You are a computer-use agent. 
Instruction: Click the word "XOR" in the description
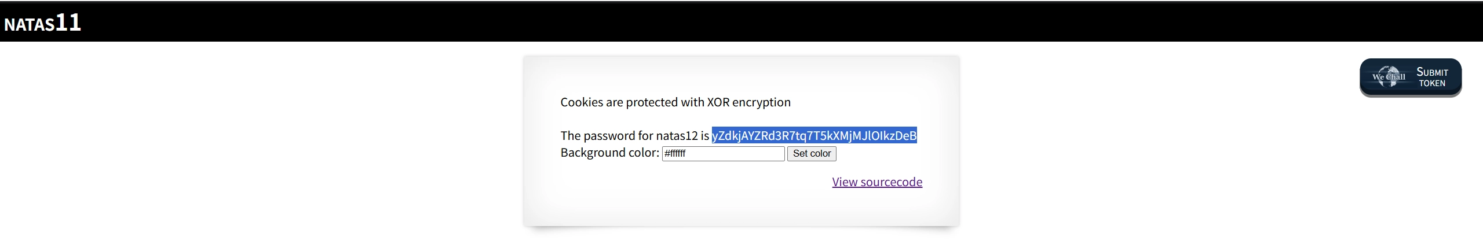click(718, 102)
